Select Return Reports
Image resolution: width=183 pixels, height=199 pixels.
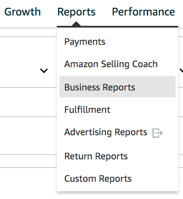[x=96, y=156]
